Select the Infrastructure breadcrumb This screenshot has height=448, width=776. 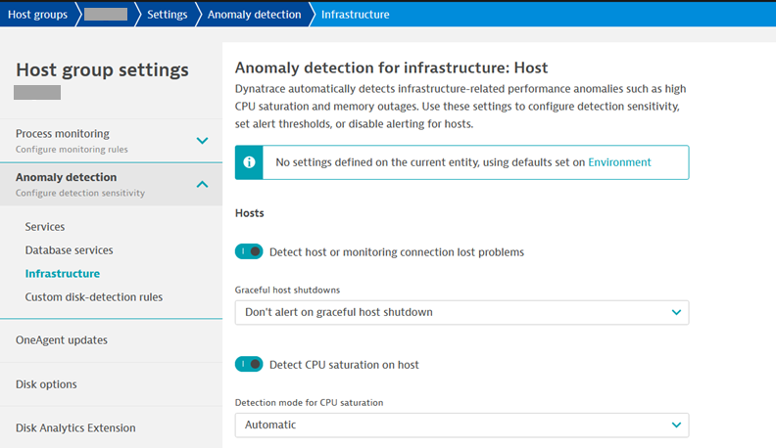point(356,15)
